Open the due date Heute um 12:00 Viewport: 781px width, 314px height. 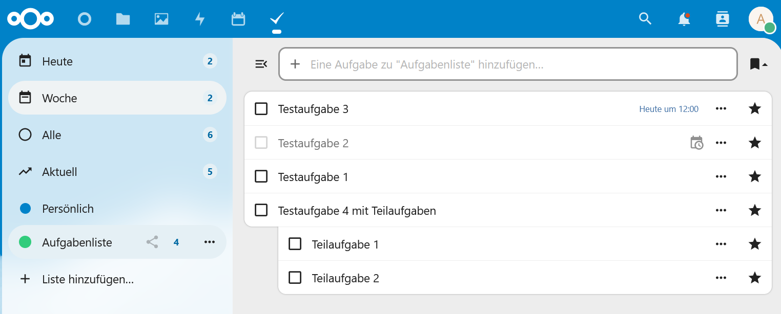(668, 108)
